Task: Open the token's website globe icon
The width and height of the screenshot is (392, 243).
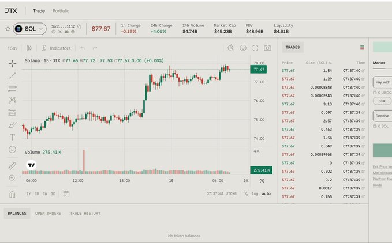Action: click(x=73, y=32)
